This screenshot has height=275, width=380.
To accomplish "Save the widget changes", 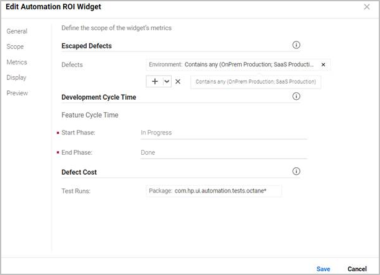I will [323, 269].
